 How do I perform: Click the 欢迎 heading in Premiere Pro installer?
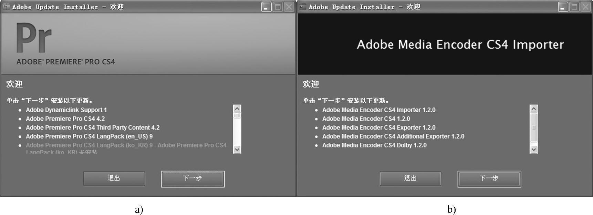(x=14, y=84)
